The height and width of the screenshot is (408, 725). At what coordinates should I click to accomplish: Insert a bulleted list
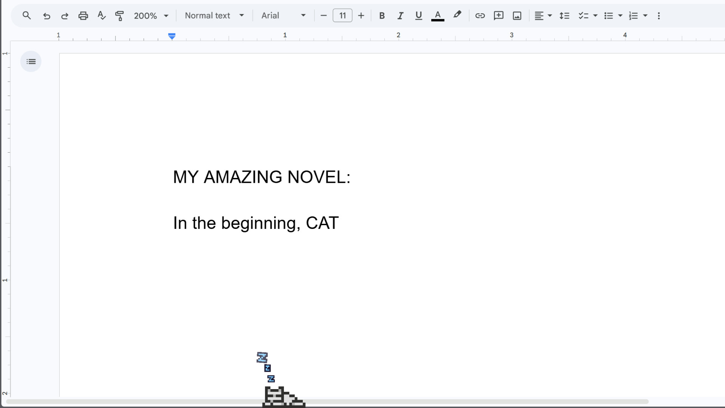[x=608, y=15]
